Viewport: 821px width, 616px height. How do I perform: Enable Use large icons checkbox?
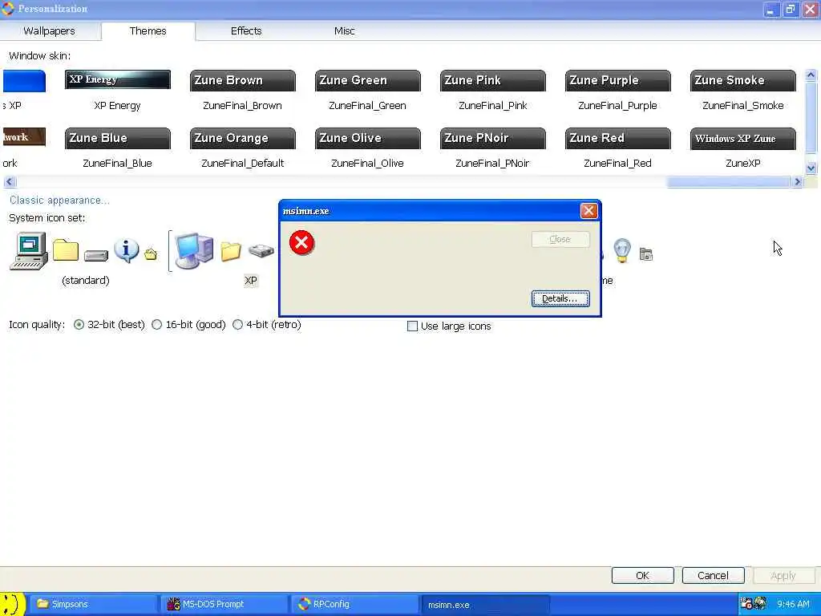pos(413,326)
